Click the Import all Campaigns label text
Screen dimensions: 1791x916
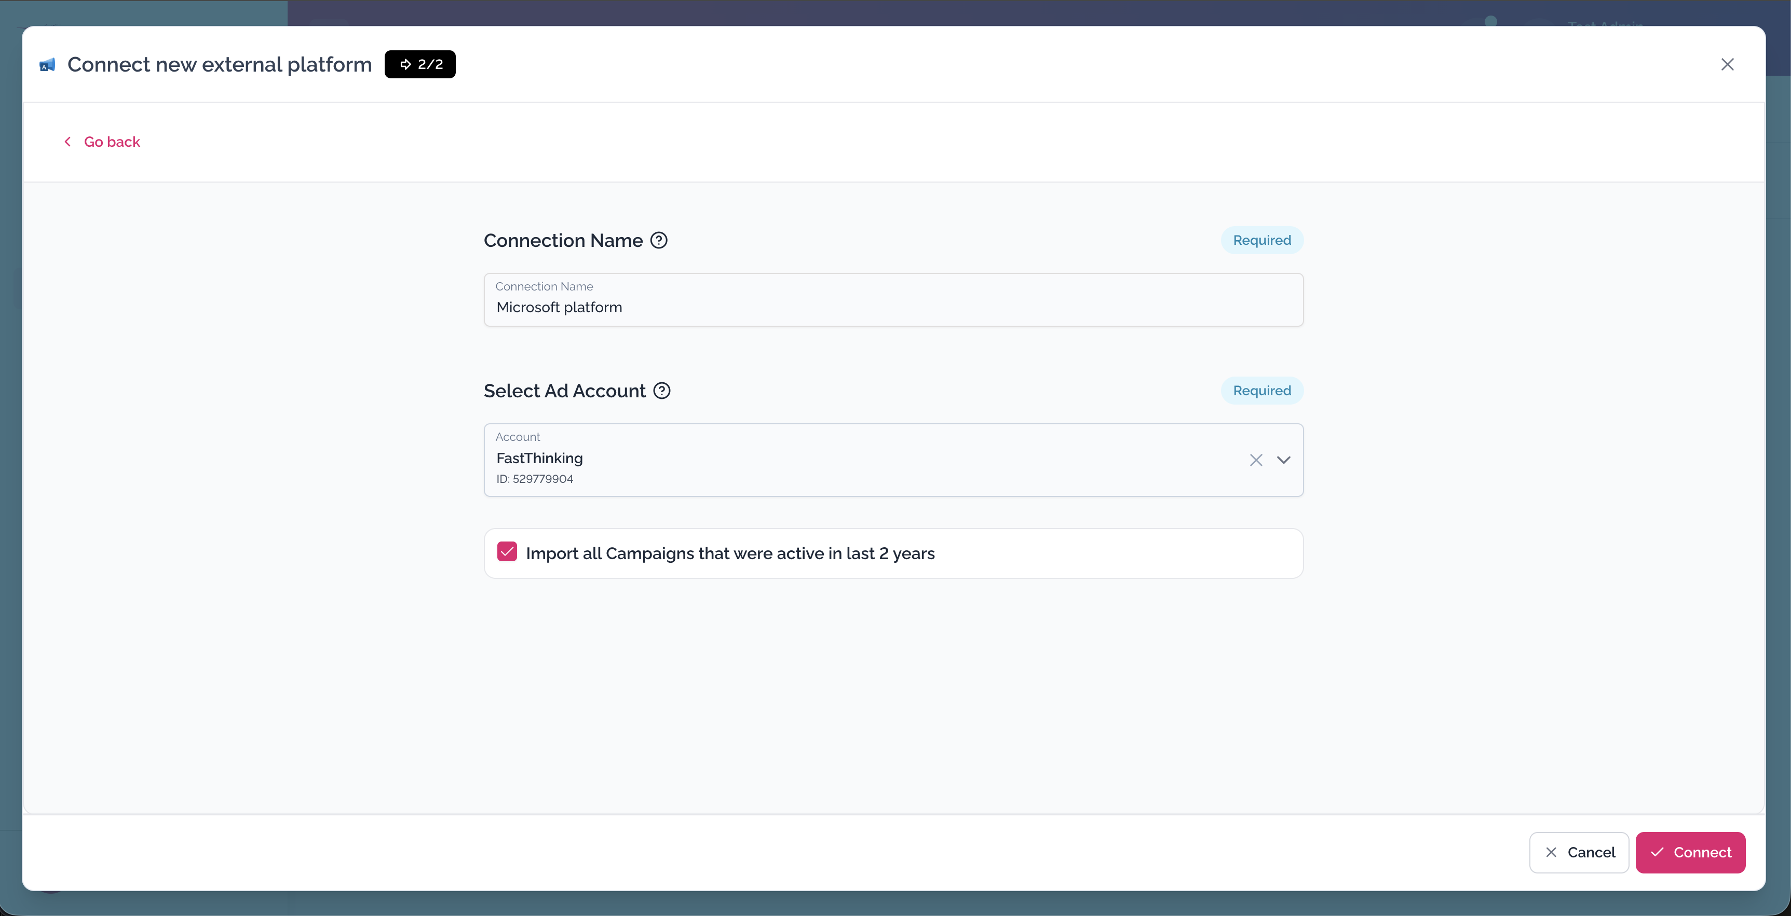[x=730, y=553]
